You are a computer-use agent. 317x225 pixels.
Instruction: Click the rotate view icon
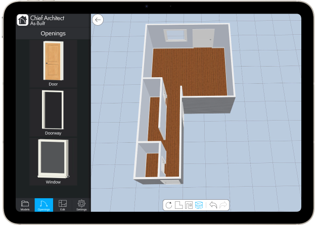[x=168, y=205]
